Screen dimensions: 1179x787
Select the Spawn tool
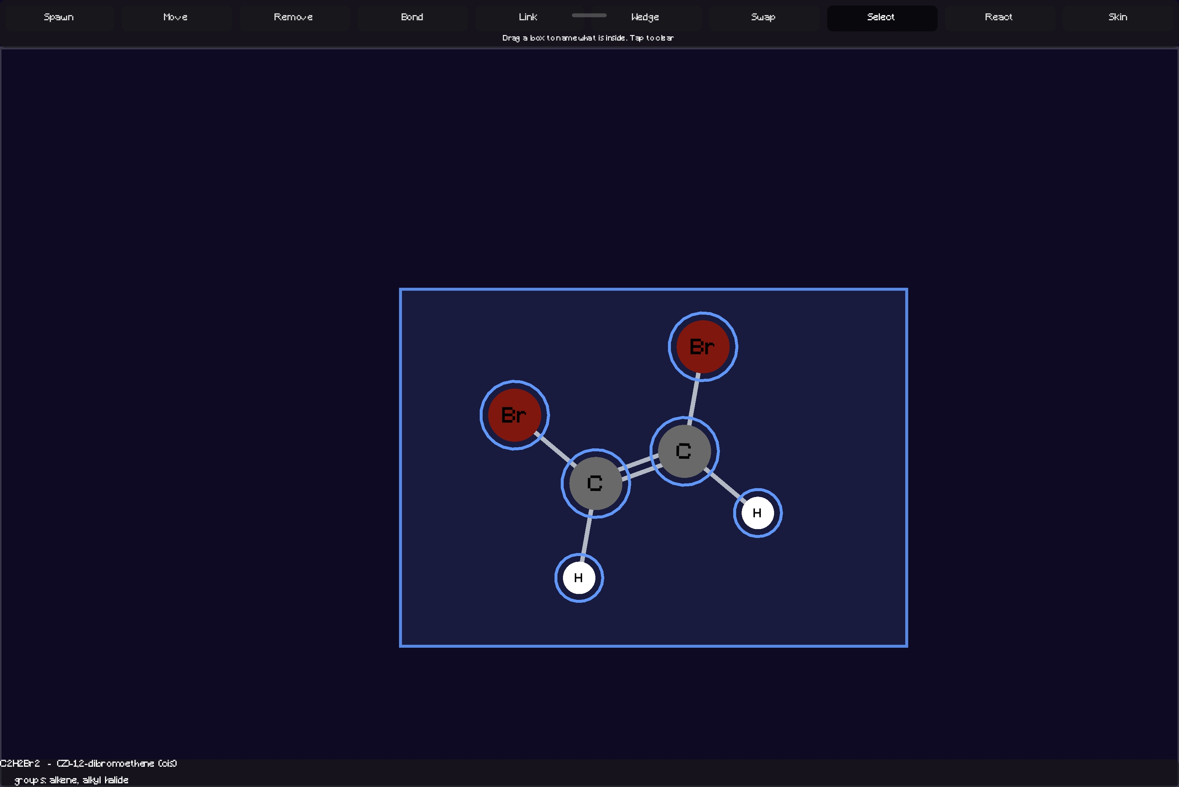click(x=59, y=18)
